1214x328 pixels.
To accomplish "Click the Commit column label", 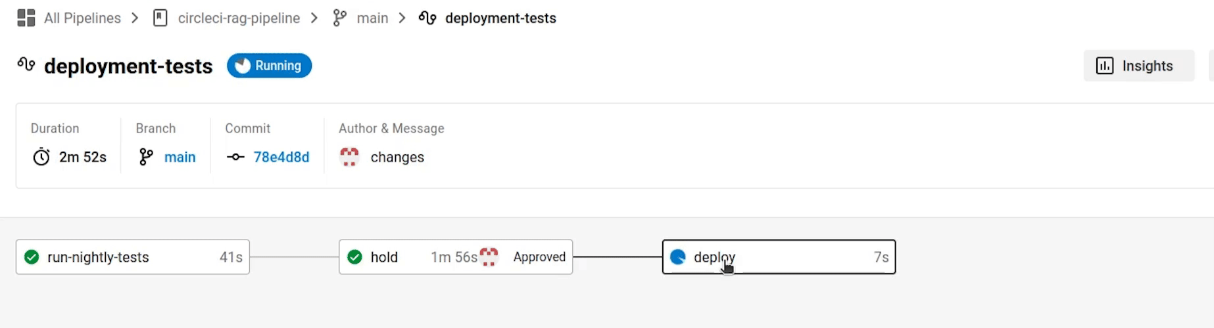I will pos(247,129).
